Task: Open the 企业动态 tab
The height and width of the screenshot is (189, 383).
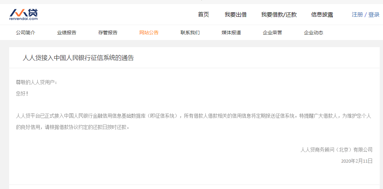Action: [x=313, y=33]
